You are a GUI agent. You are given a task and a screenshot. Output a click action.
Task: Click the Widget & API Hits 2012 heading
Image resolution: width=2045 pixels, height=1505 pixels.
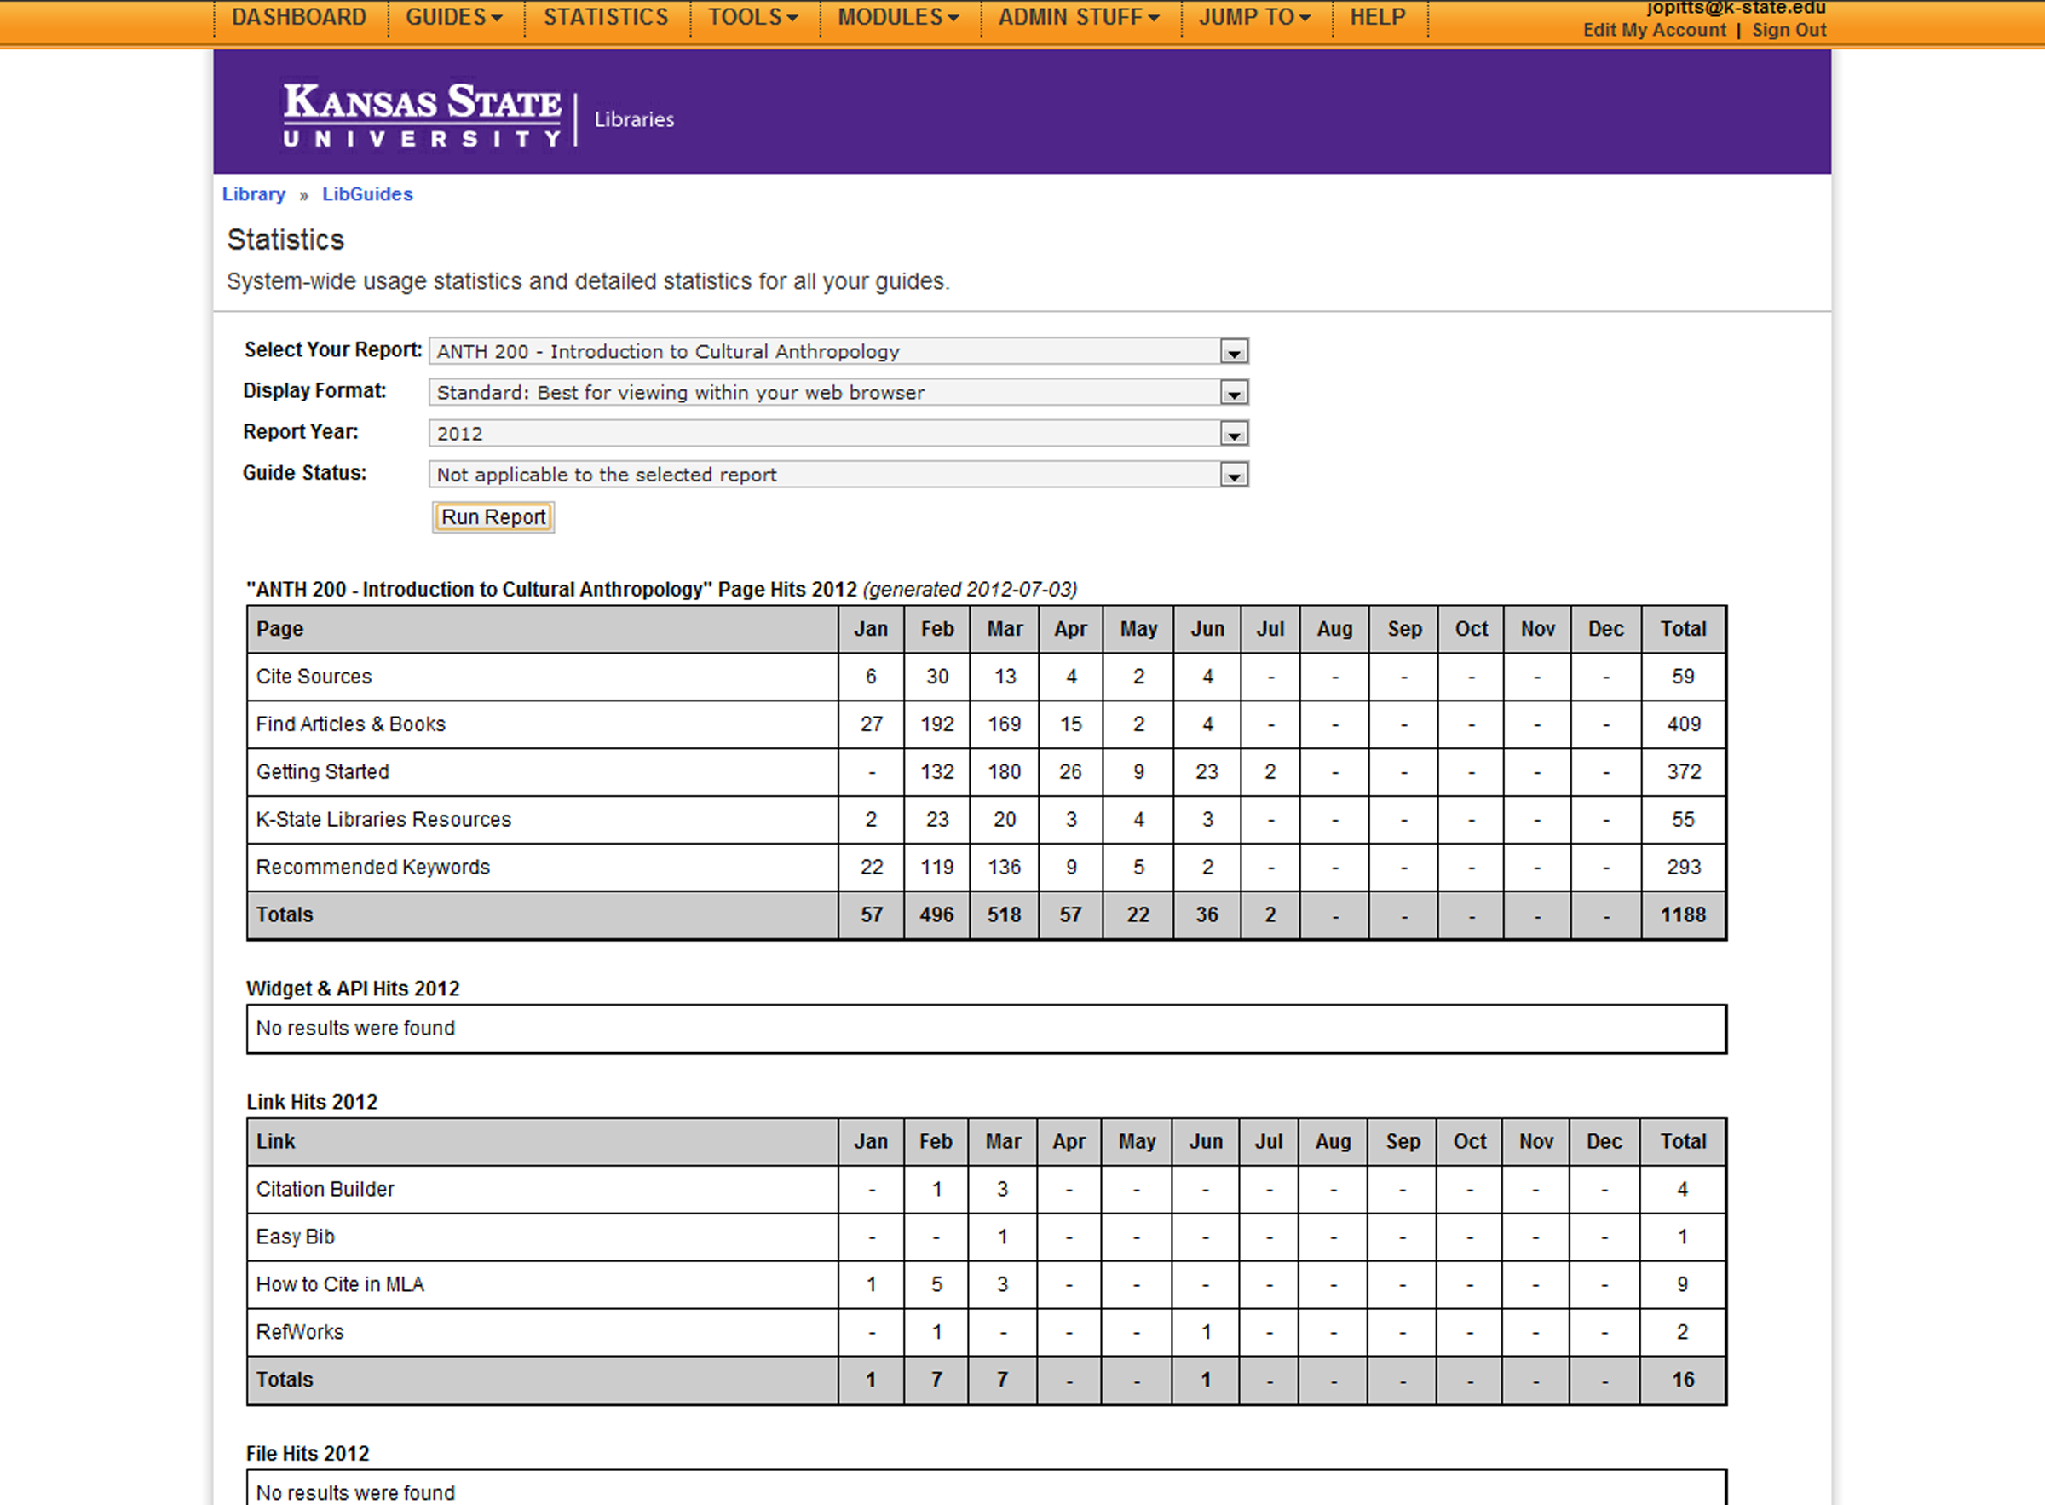tap(353, 989)
